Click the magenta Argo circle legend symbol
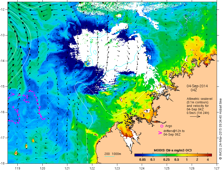Viewport: 222px width, 171px height. 162,126
